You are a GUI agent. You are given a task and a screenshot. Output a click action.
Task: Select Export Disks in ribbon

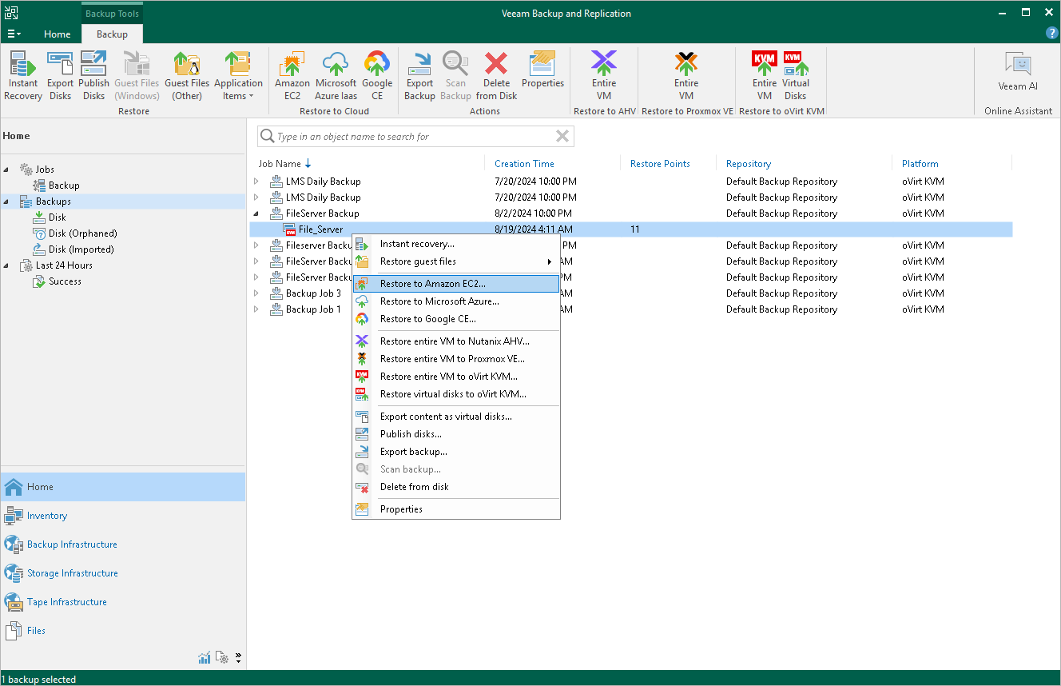[60, 76]
